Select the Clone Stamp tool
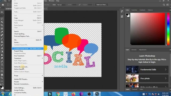This screenshot has height=96, width=171. coord(2,42)
